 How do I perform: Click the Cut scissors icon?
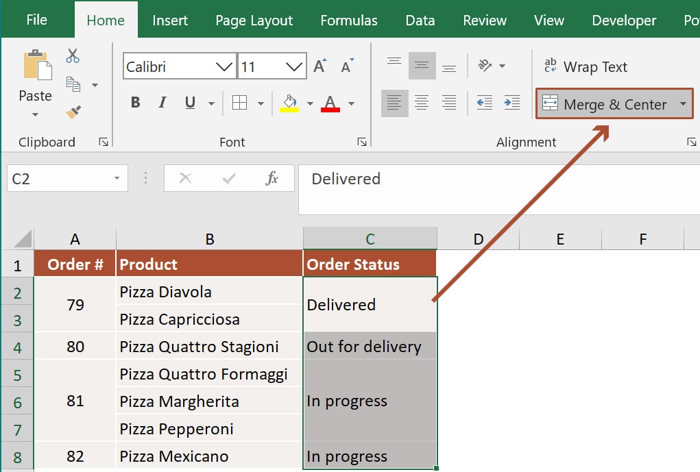pos(73,55)
